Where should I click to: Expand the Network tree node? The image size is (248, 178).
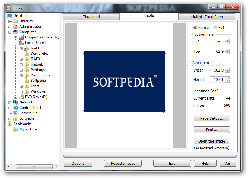pos(10,103)
